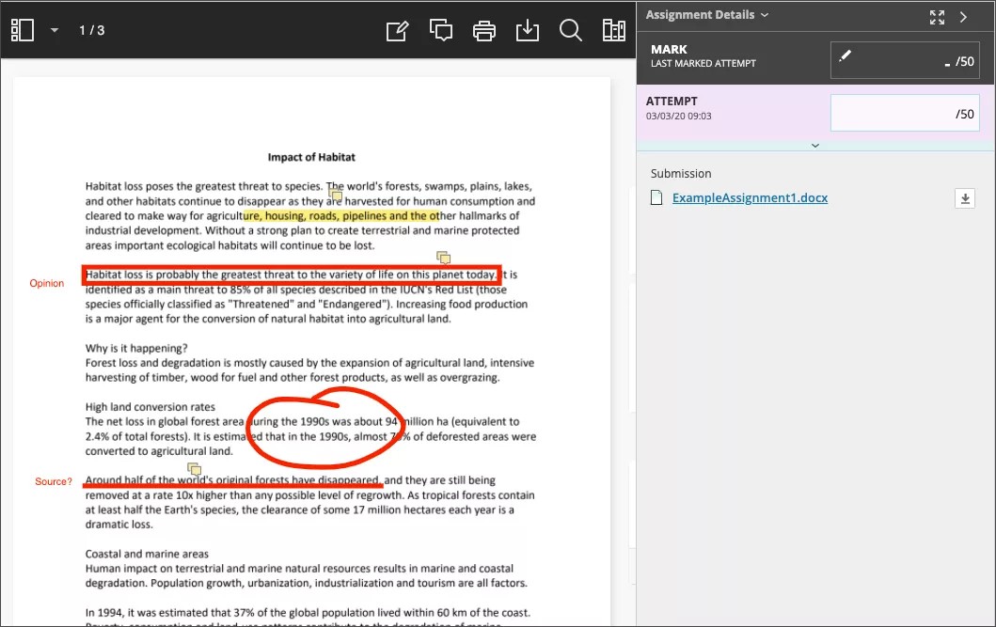Click the attempt grade input field

point(905,113)
